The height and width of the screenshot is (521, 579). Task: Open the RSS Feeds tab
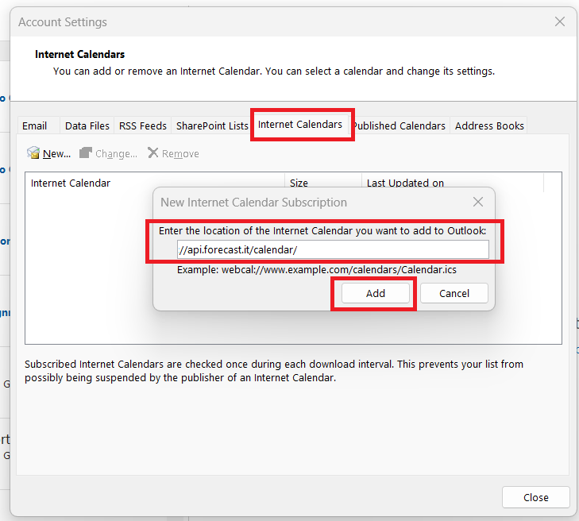(x=142, y=126)
